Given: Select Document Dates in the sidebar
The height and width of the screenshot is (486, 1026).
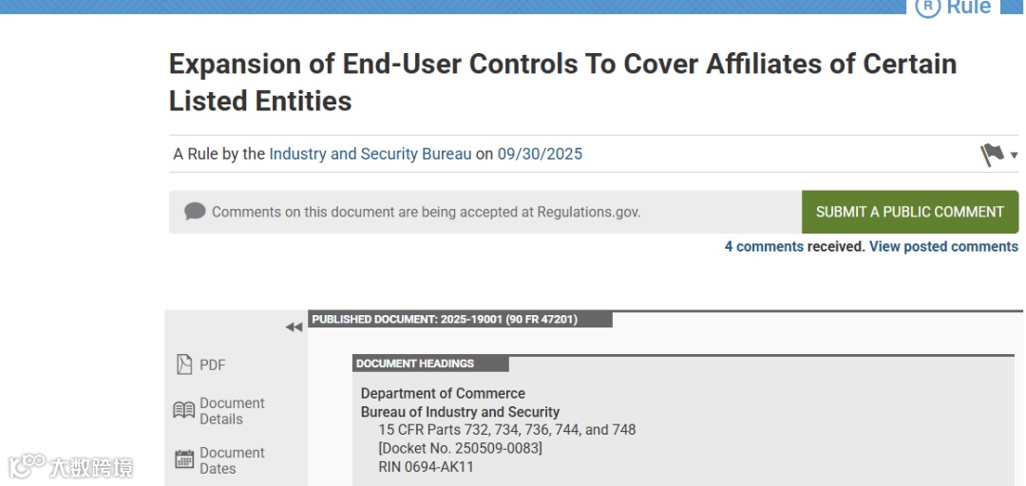Looking at the screenshot, I should [x=232, y=460].
